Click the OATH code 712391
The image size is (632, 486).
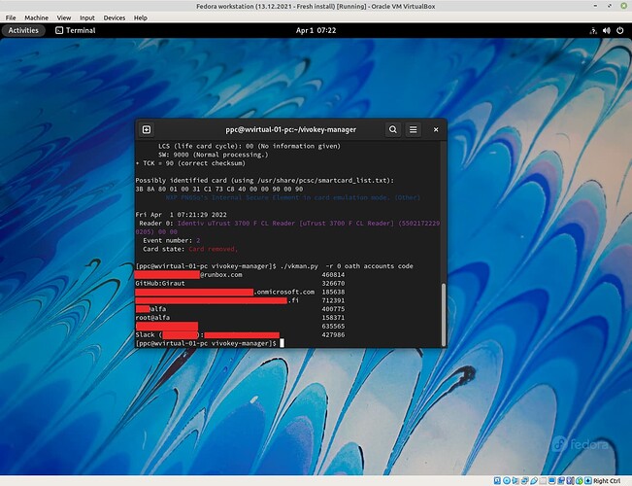pyautogui.click(x=333, y=300)
